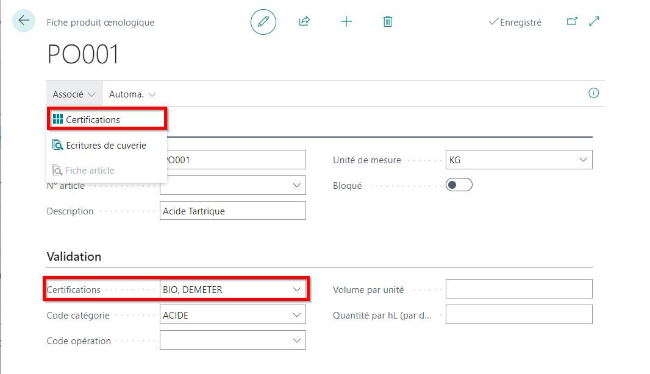Show the info FactBox icon
Viewport: 650px width, 374px height.
point(594,93)
